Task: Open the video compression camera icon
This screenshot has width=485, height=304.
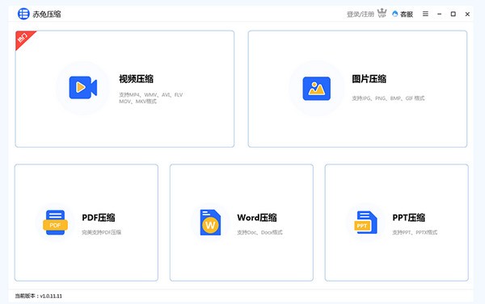Action: tap(83, 88)
